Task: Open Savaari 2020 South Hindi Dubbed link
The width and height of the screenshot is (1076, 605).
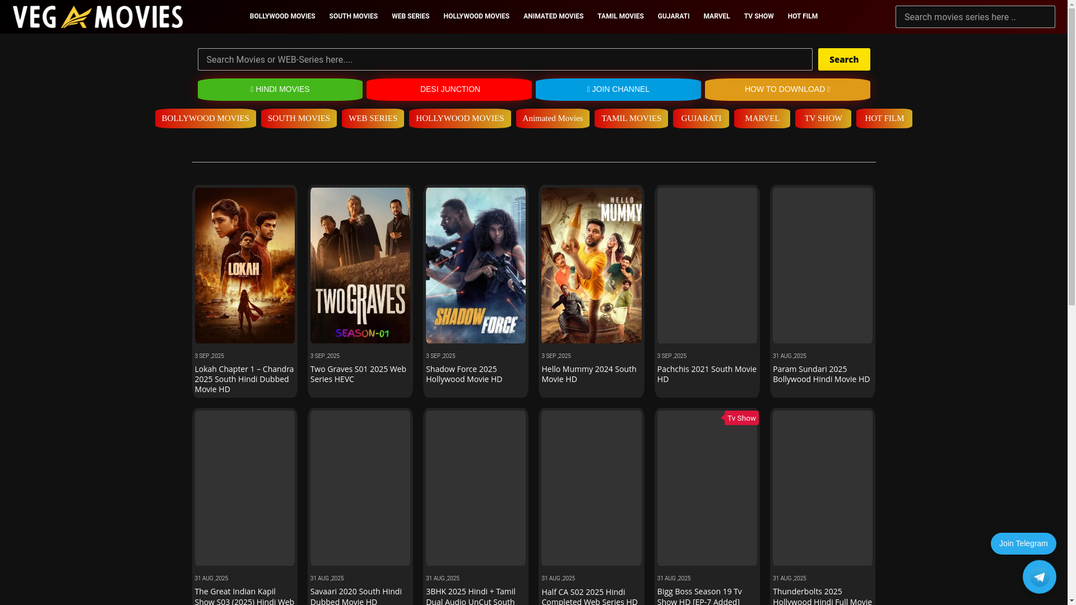Action: coord(356,596)
